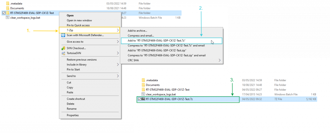Click the .metadata folder icon in top list
Image resolution: width=330 pixels, height=133 pixels.
(8, 3)
